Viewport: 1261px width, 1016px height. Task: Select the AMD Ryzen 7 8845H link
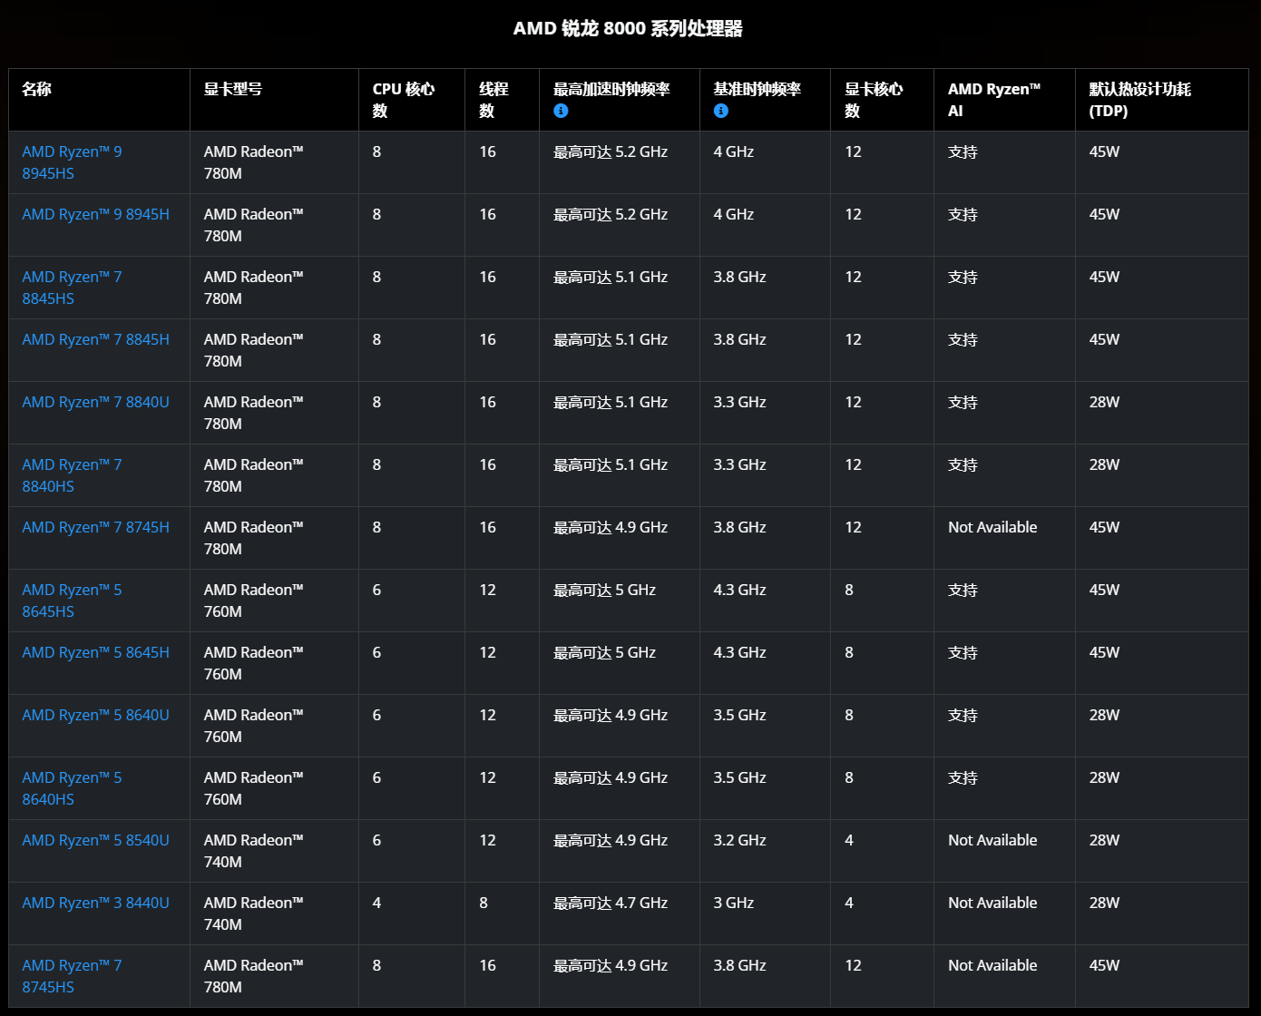pos(95,339)
